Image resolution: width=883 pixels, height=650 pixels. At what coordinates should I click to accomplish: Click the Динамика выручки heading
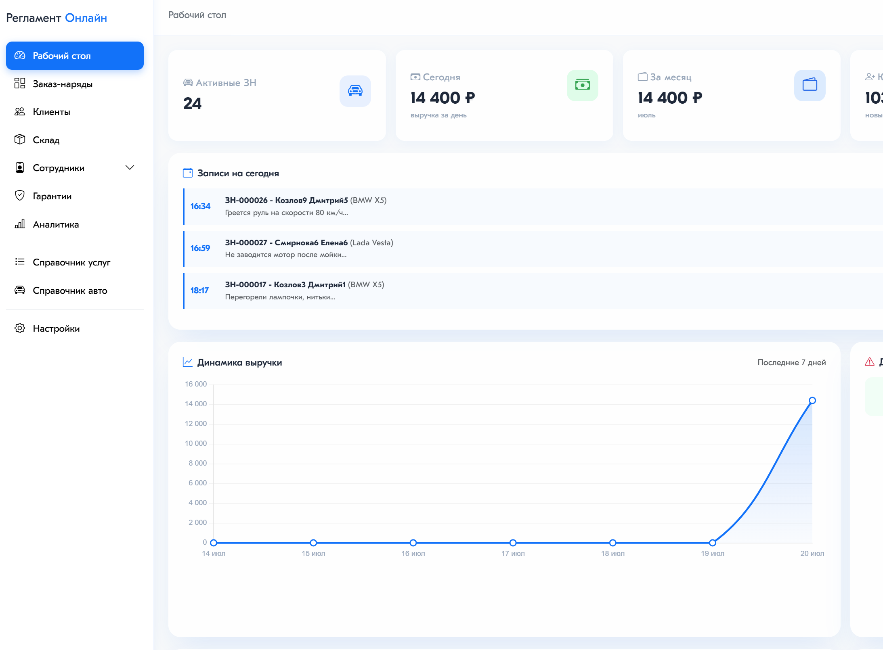[239, 362]
